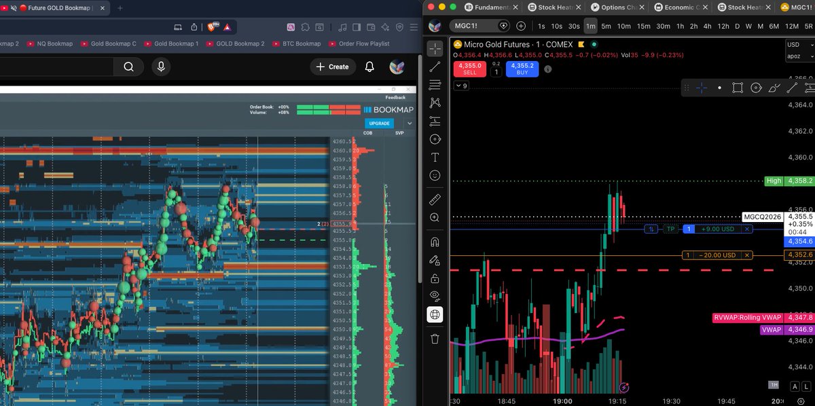Click the highlighted globe icon in sidebar

(435, 314)
